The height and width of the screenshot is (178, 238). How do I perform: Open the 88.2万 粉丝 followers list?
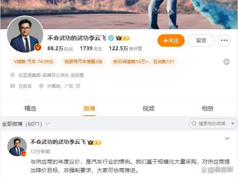(x=60, y=48)
